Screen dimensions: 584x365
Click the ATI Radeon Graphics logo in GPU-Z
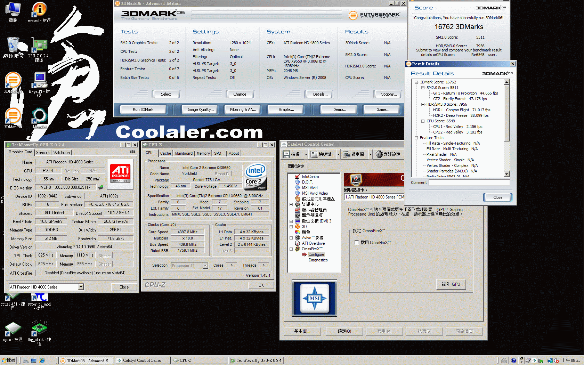[120, 174]
